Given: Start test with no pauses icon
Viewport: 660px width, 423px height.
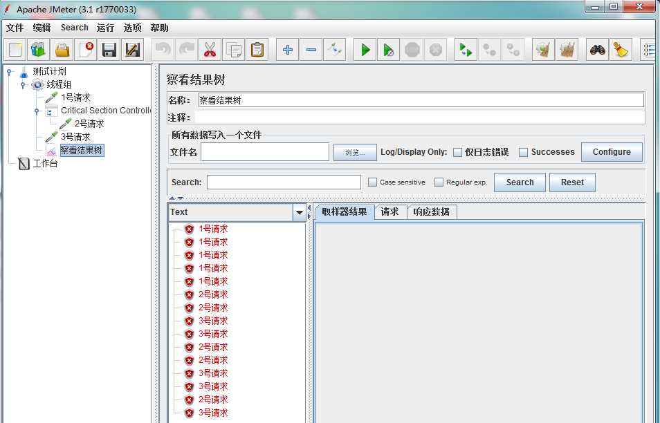Looking at the screenshot, I should (389, 50).
